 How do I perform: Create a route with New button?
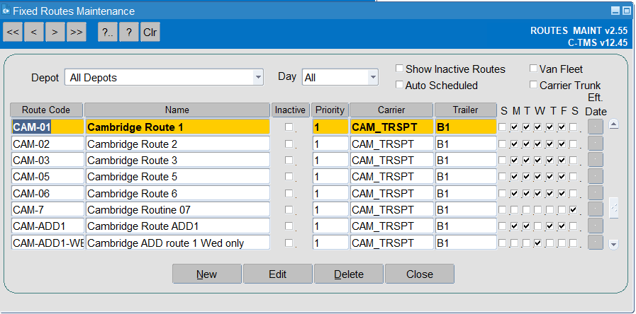[207, 274]
